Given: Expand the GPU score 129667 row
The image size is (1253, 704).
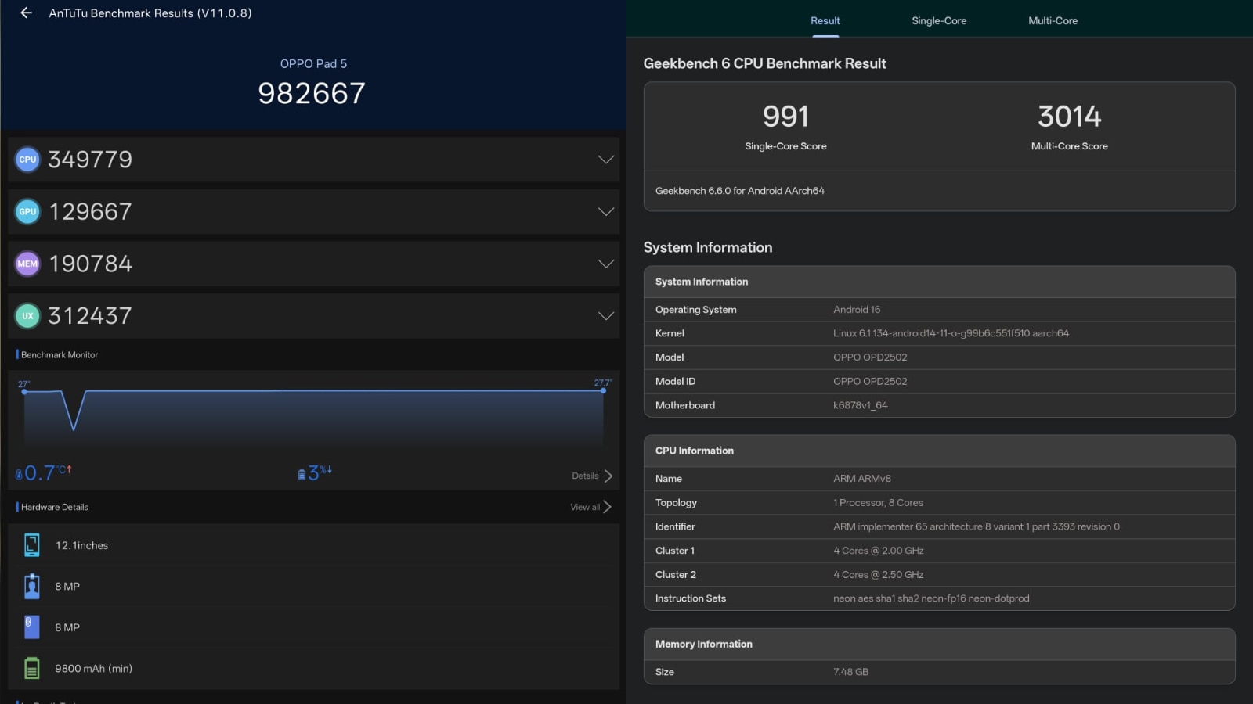Looking at the screenshot, I should click(x=605, y=212).
